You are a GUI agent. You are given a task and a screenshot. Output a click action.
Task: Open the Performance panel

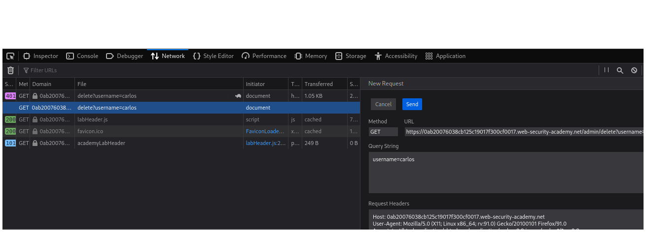[264, 56]
